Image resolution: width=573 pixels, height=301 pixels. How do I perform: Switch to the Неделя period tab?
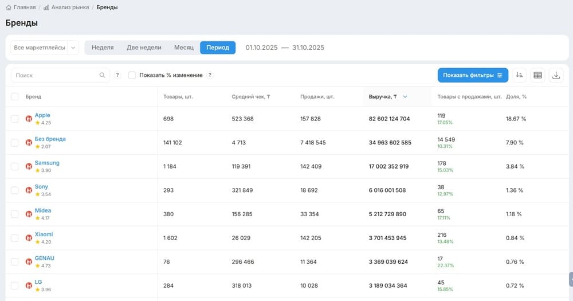click(103, 48)
